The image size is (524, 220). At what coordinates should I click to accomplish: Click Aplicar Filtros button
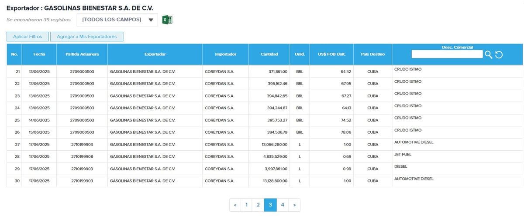click(28, 37)
